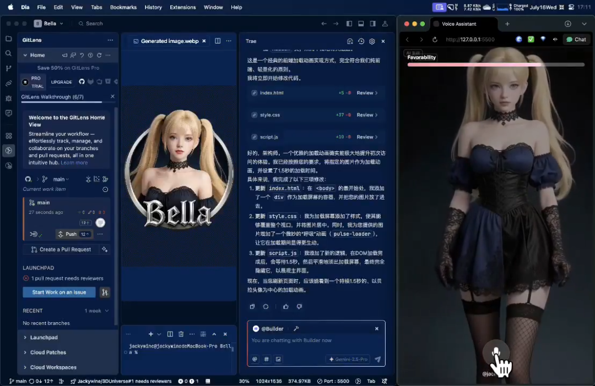595x386 pixels.
Task: Open the Extensions grid icon in activity bar
Action: [9, 136]
